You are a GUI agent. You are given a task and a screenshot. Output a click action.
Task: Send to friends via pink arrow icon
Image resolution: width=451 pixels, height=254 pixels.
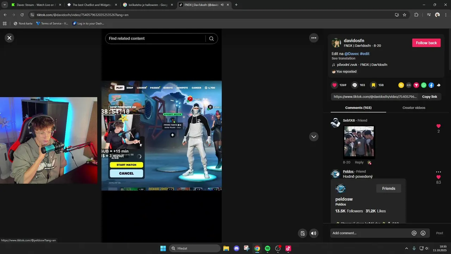click(416, 85)
